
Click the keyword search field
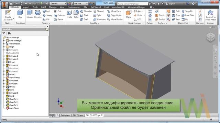132,4
